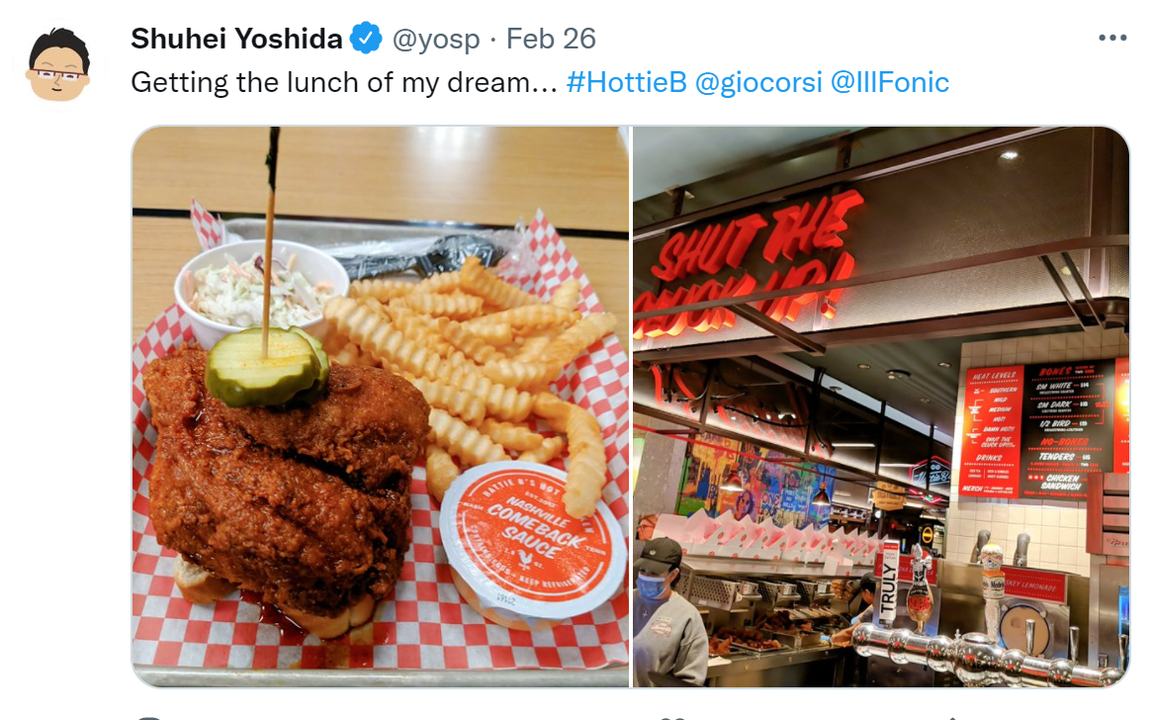Click the tweet text "Getting the lunch of my dream"
Image resolution: width=1153 pixels, height=720 pixels.
coord(329,82)
